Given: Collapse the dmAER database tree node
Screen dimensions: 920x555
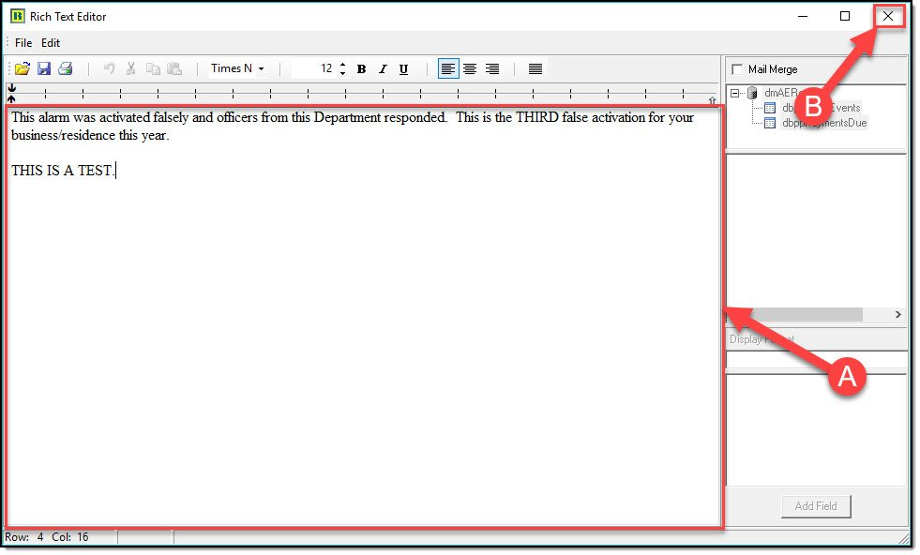Looking at the screenshot, I should point(734,93).
